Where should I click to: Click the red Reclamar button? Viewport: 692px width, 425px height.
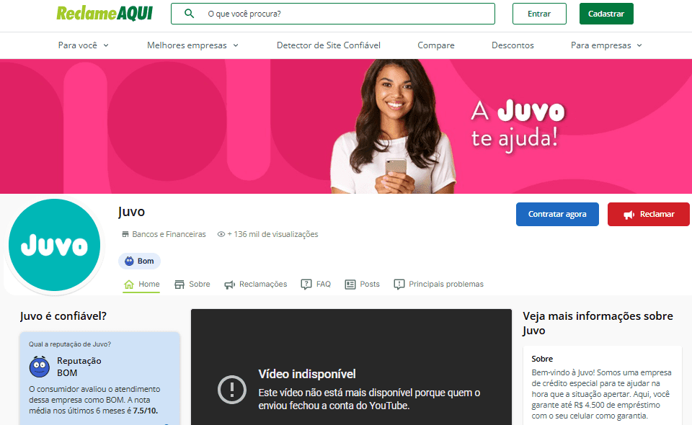[x=648, y=214]
